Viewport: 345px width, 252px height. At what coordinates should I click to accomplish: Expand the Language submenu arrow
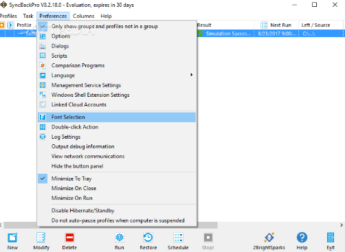191,75
